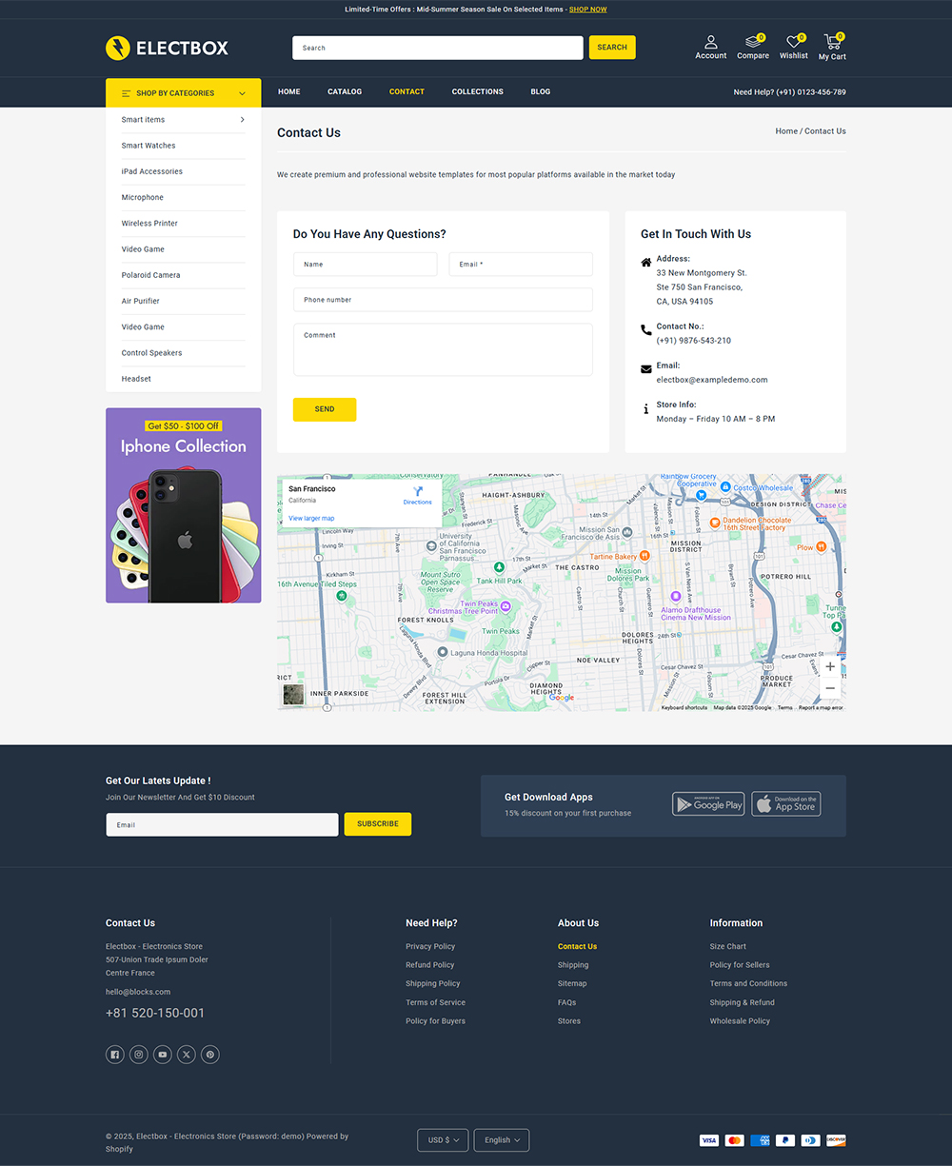Open the BLOG menu item
Image resolution: width=952 pixels, height=1166 pixels.
[540, 91]
